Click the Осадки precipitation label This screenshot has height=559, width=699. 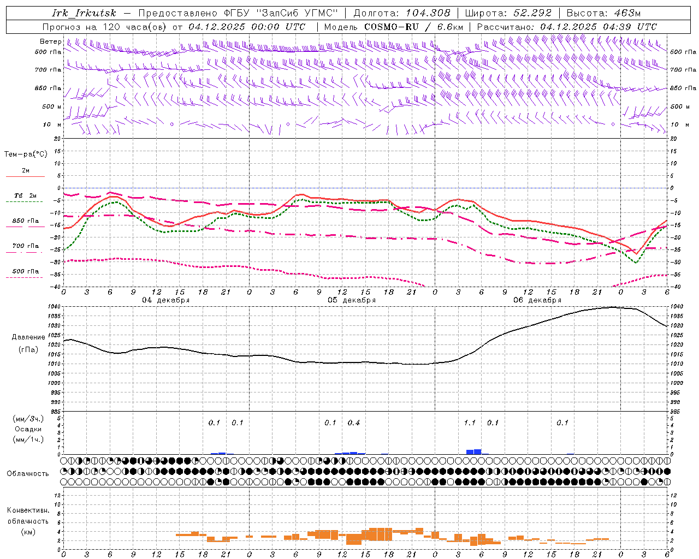28,429
